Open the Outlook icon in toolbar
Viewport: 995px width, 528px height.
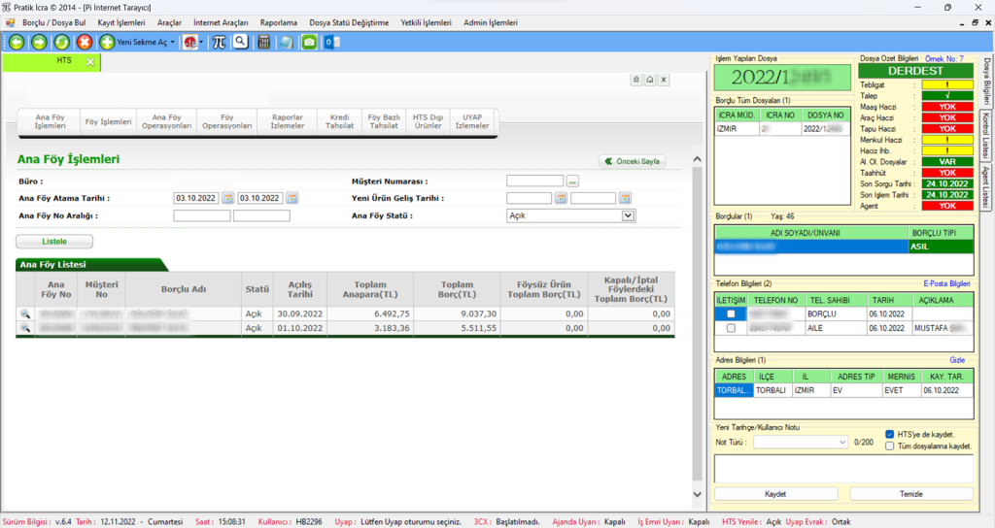(330, 42)
